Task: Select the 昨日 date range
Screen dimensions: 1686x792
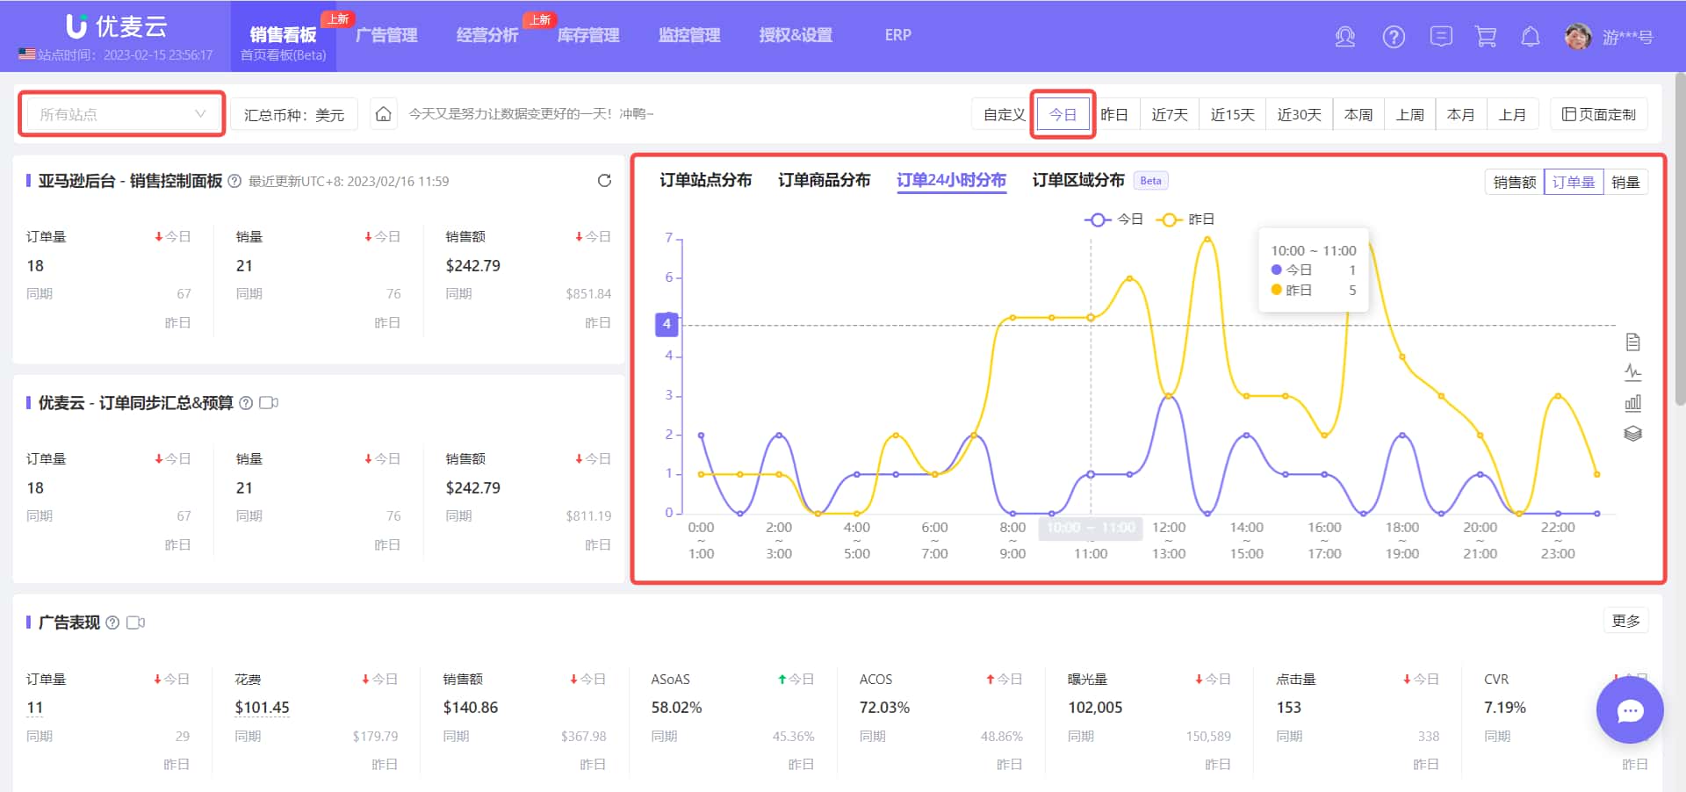Action: (x=1114, y=114)
